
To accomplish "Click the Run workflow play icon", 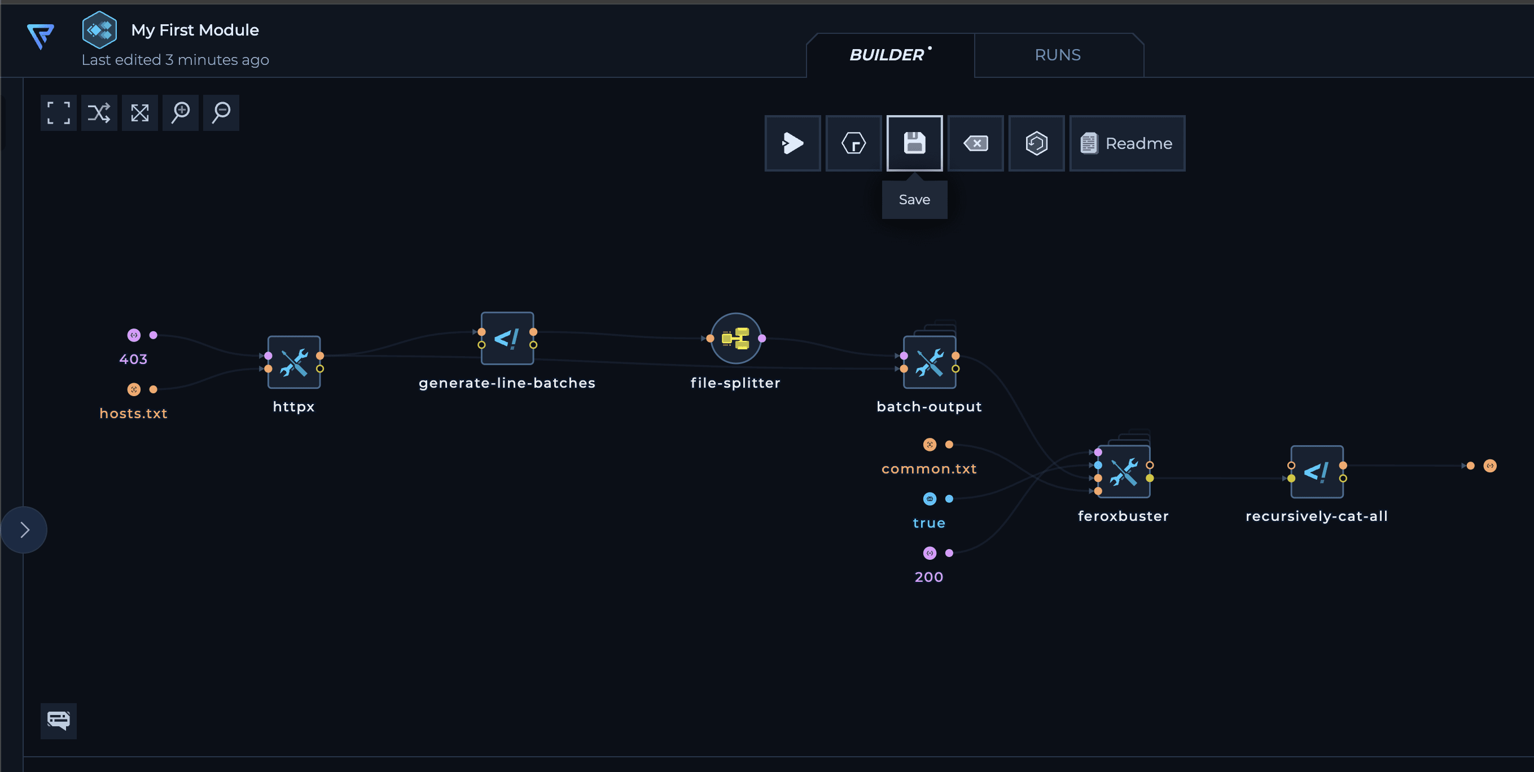I will click(x=792, y=143).
